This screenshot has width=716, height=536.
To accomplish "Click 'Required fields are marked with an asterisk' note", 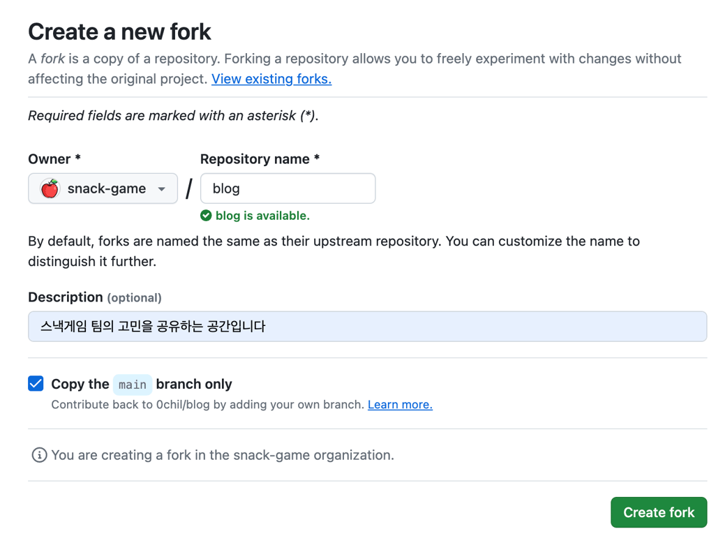I will click(x=174, y=116).
